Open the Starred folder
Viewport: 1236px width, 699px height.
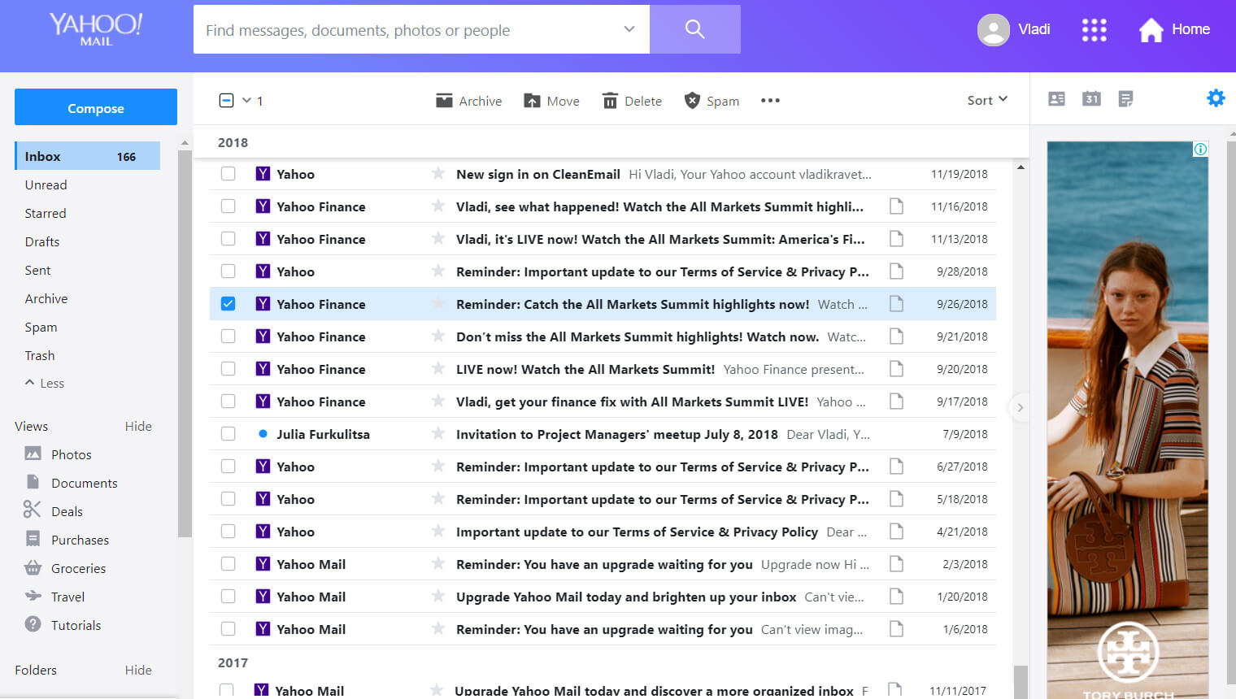(x=46, y=213)
